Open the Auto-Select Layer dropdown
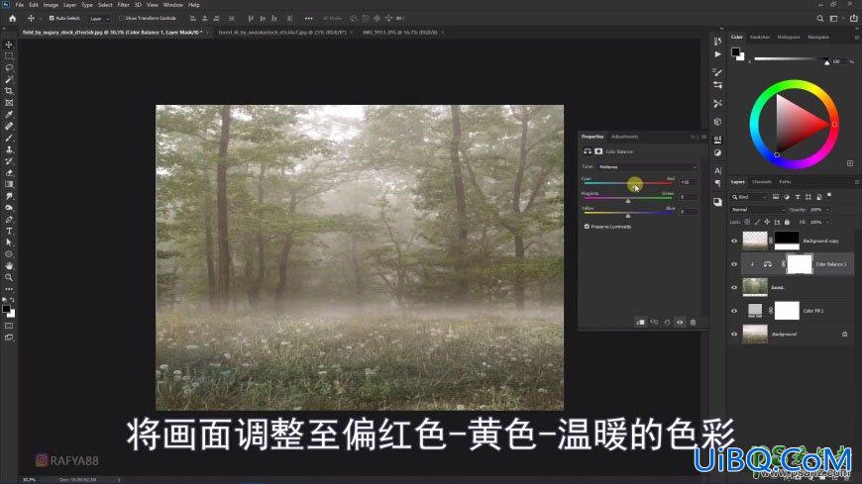The image size is (862, 484). 99,18
